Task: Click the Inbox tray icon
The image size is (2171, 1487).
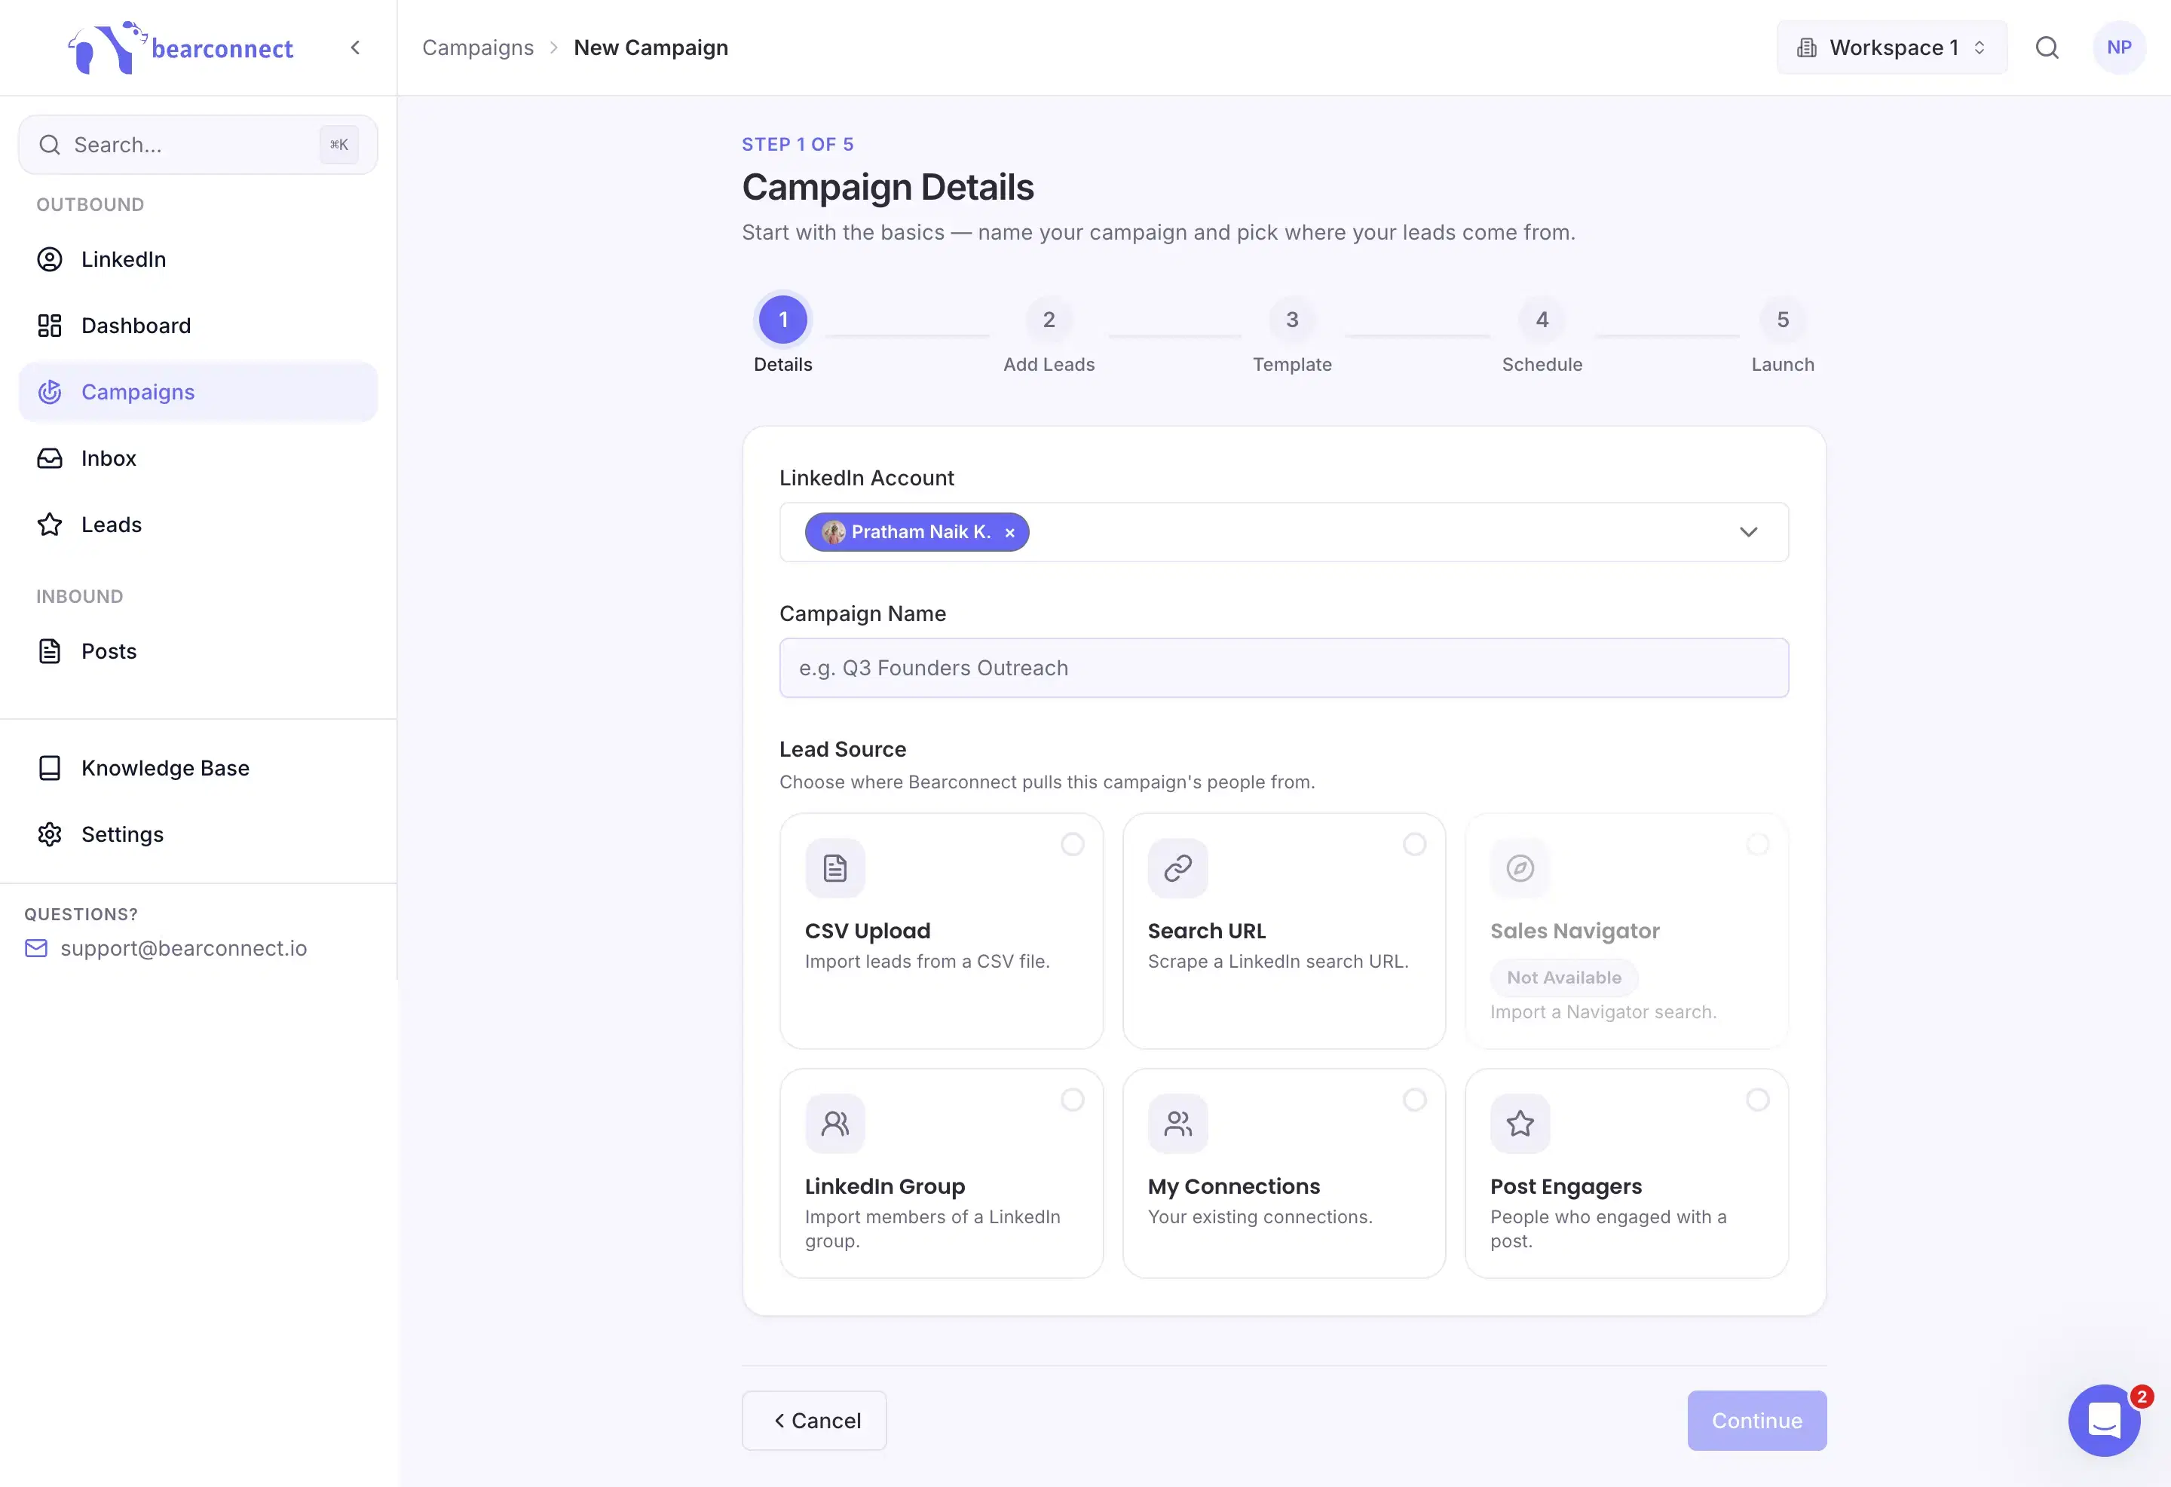Action: [x=50, y=457]
